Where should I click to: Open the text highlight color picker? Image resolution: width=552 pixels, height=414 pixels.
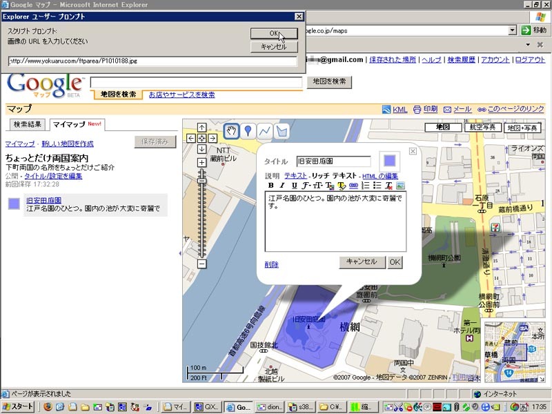click(342, 185)
